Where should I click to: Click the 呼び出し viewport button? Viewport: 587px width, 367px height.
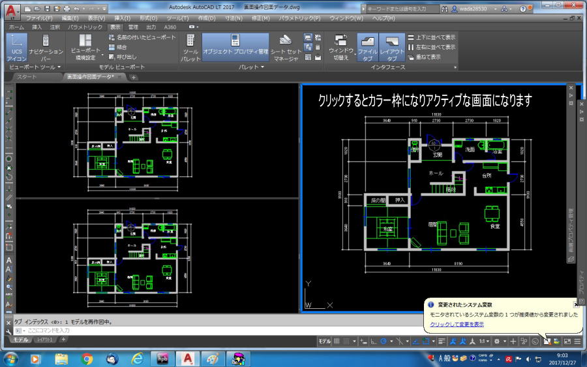pyautogui.click(x=123, y=57)
